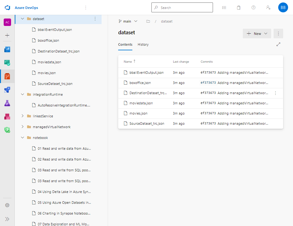This screenshot has width=293, height=226.
Task: Open Test Plans flask icon
Action: point(7,103)
